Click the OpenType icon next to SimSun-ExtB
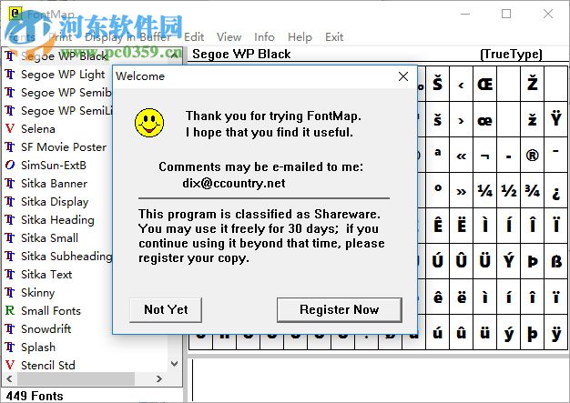This screenshot has height=403, width=570. 10,166
